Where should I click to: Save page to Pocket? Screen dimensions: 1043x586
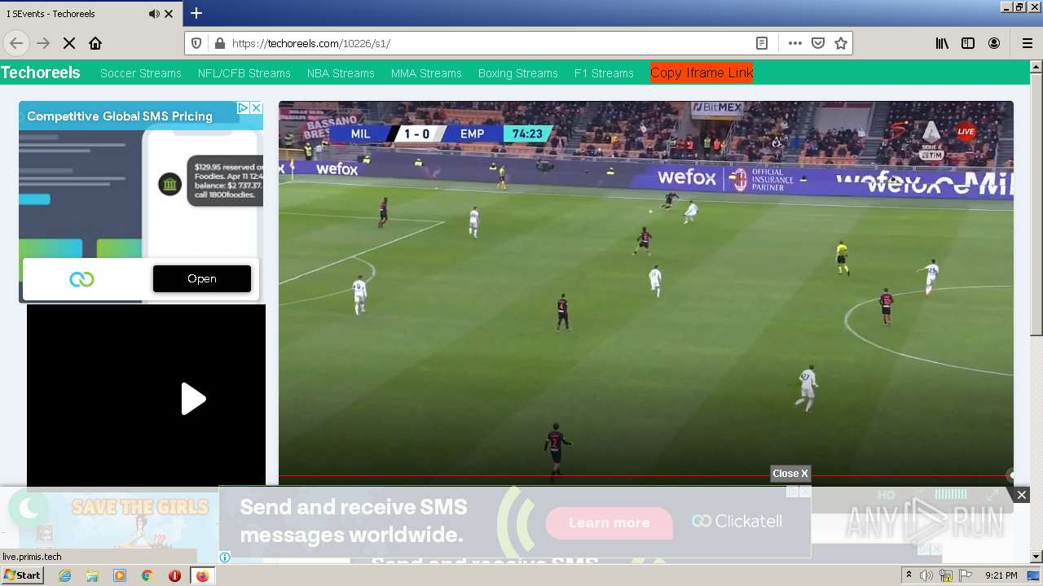818,43
